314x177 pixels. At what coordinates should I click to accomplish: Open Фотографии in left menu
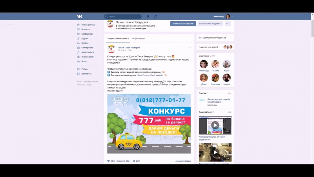(87, 48)
